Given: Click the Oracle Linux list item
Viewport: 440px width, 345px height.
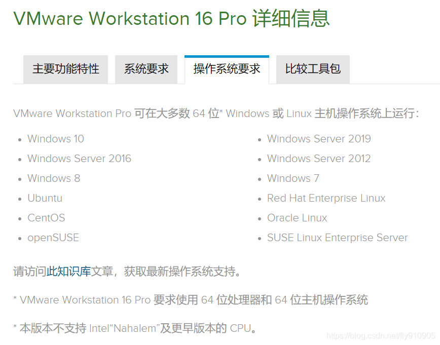Looking at the screenshot, I should (x=297, y=218).
